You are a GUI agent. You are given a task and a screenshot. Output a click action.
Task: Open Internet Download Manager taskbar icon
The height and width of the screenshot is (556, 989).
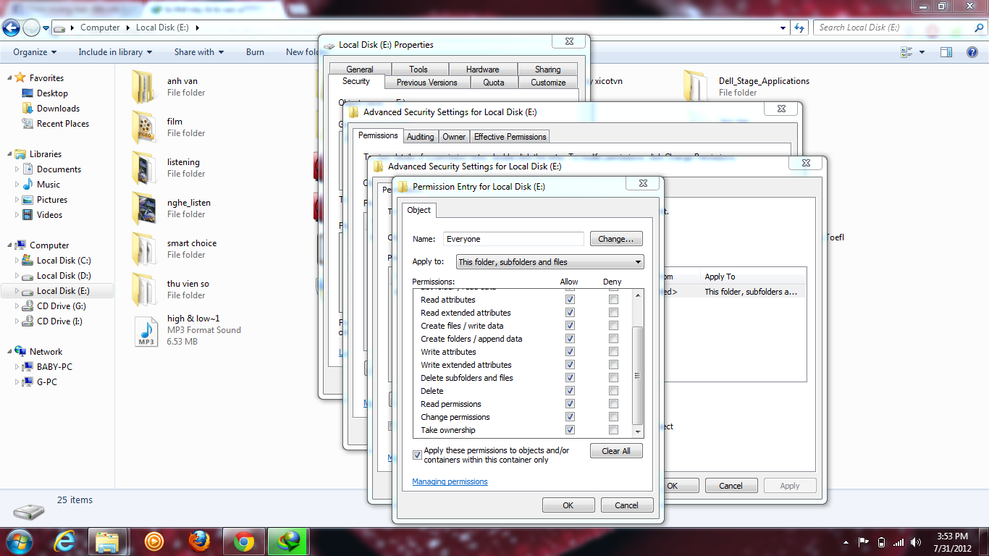(x=288, y=541)
